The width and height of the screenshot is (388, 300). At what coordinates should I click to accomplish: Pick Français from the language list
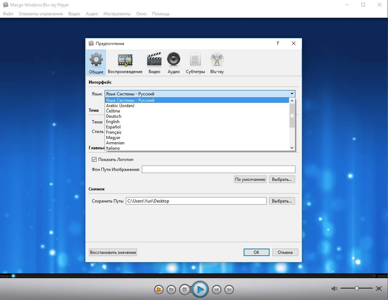(197, 132)
